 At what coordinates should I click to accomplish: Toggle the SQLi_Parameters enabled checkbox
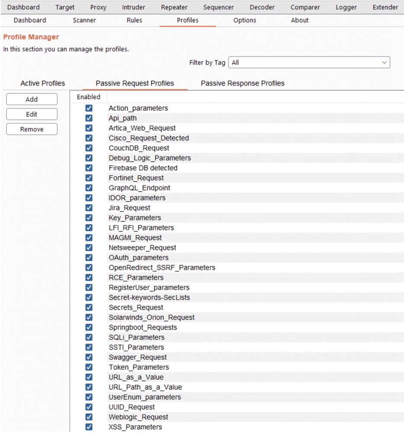(x=89, y=337)
